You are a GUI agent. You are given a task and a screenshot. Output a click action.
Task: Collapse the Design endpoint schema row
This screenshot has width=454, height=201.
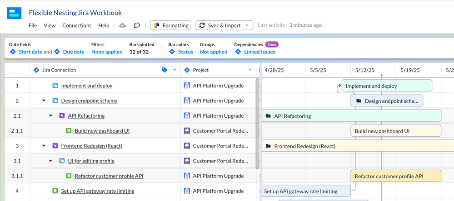point(44,100)
